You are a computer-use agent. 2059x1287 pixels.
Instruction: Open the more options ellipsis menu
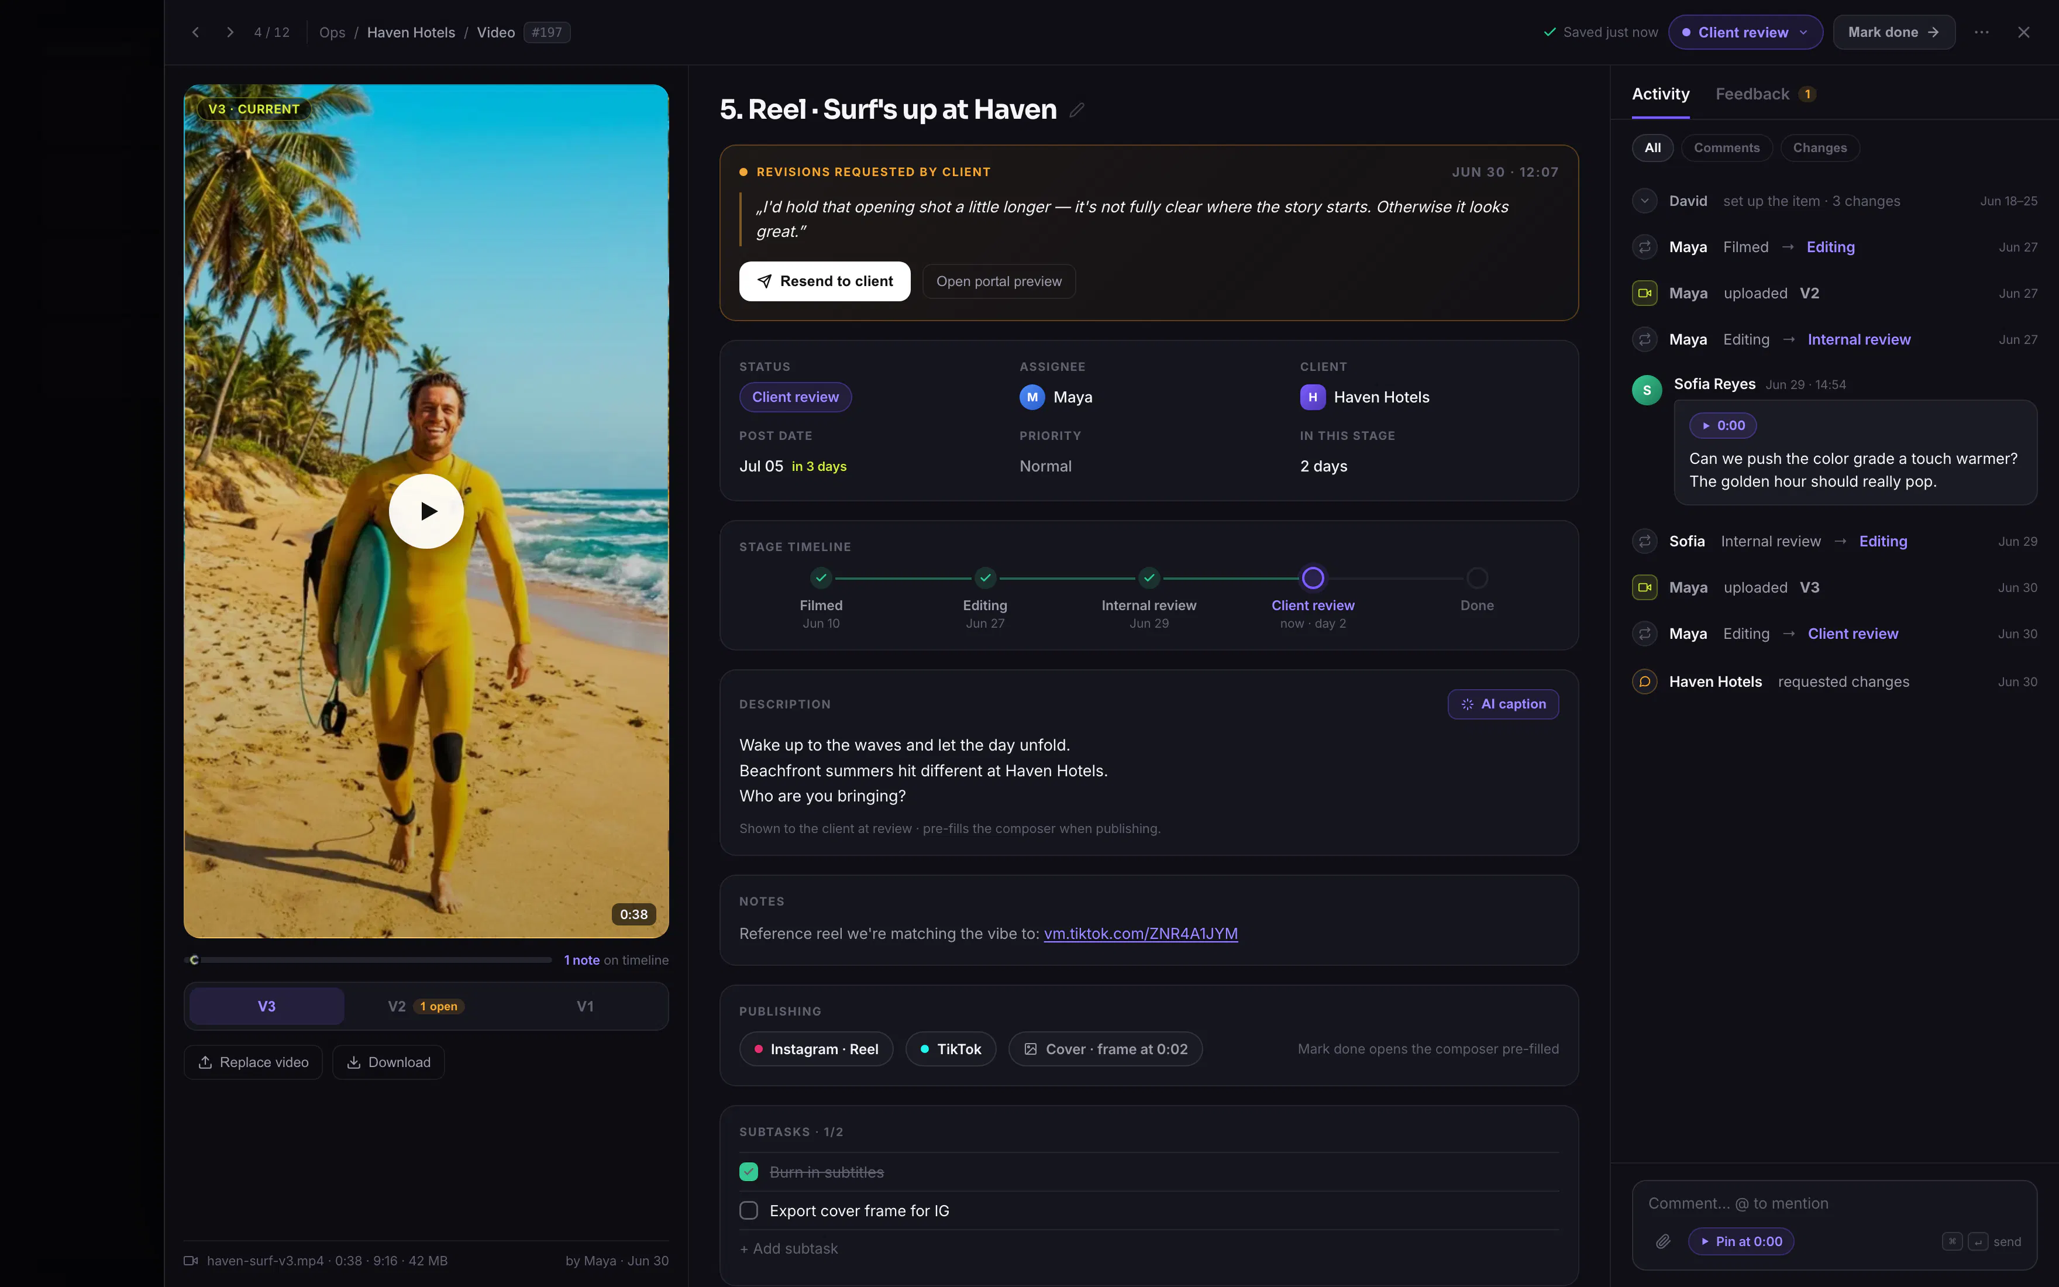1982,32
